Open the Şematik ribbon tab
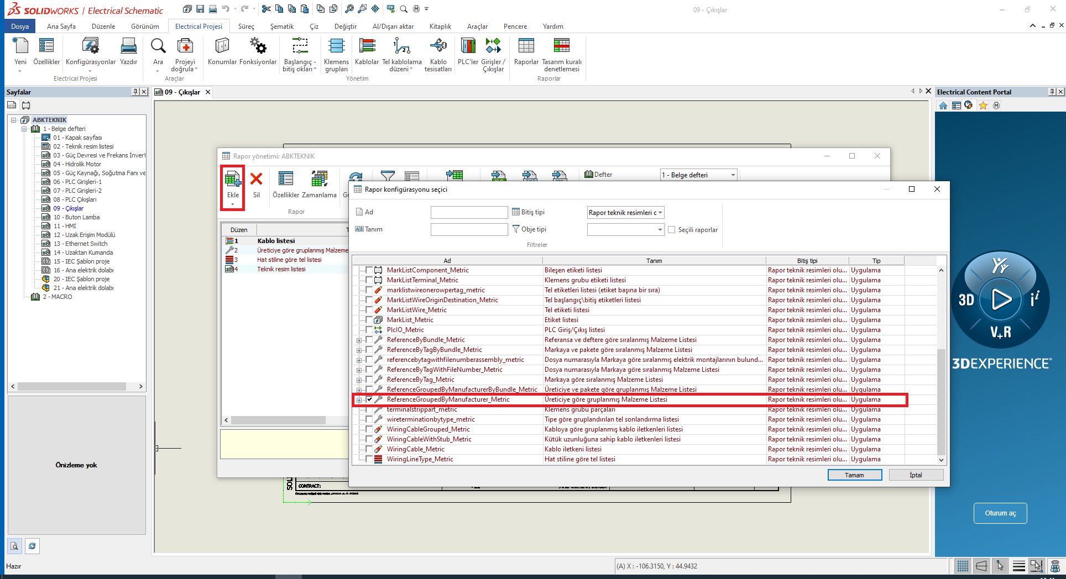This screenshot has width=1066, height=579. tap(281, 27)
